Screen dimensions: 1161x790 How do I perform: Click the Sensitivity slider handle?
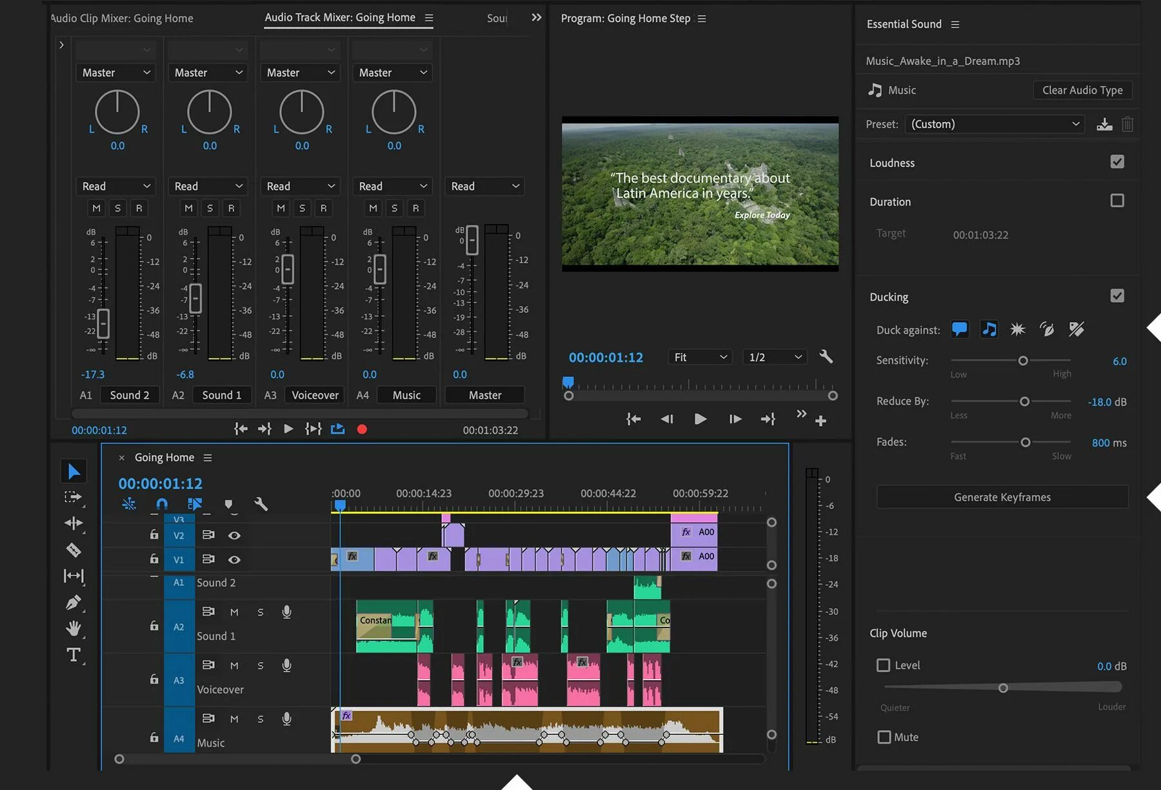(1023, 361)
